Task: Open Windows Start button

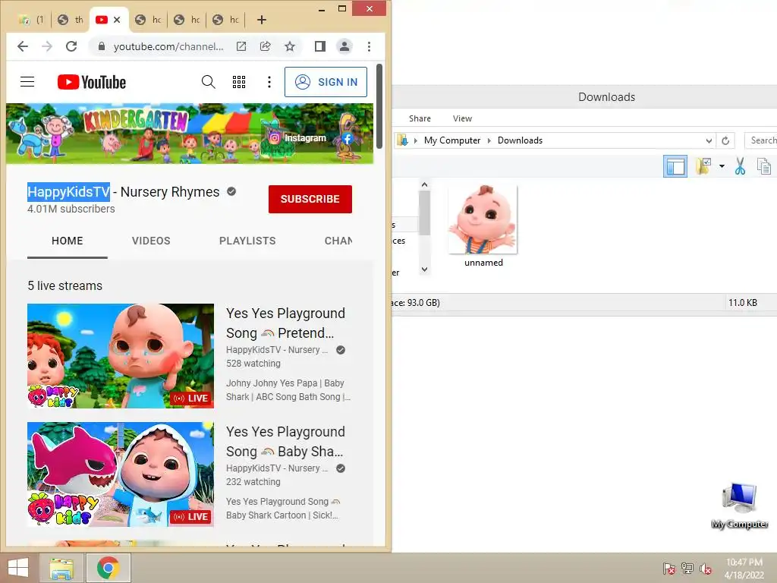Action: point(18,568)
